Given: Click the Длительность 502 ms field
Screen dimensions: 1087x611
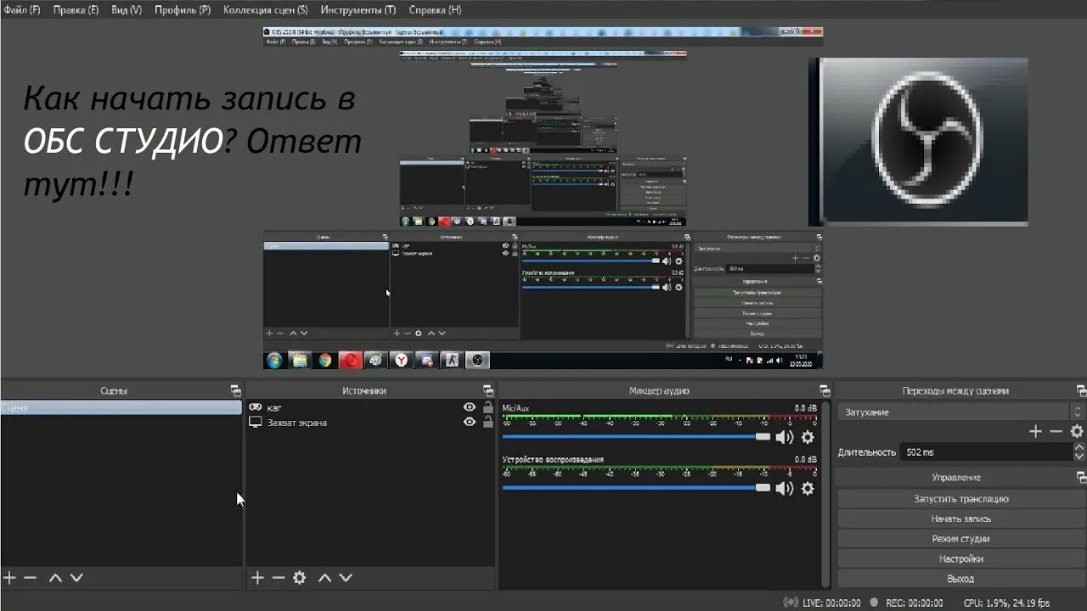Looking at the screenshot, I should point(985,452).
